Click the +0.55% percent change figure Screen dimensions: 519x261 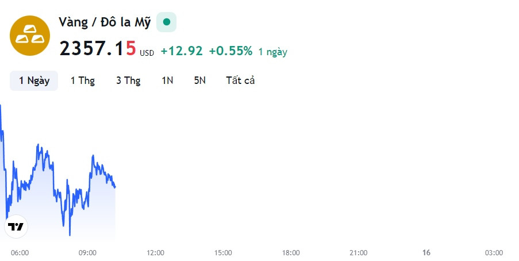click(230, 51)
